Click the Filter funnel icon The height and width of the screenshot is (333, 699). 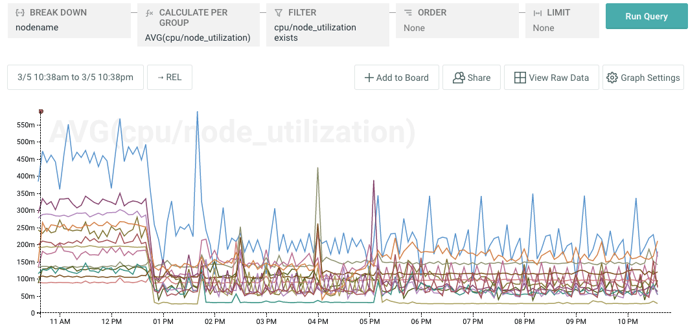[279, 13]
